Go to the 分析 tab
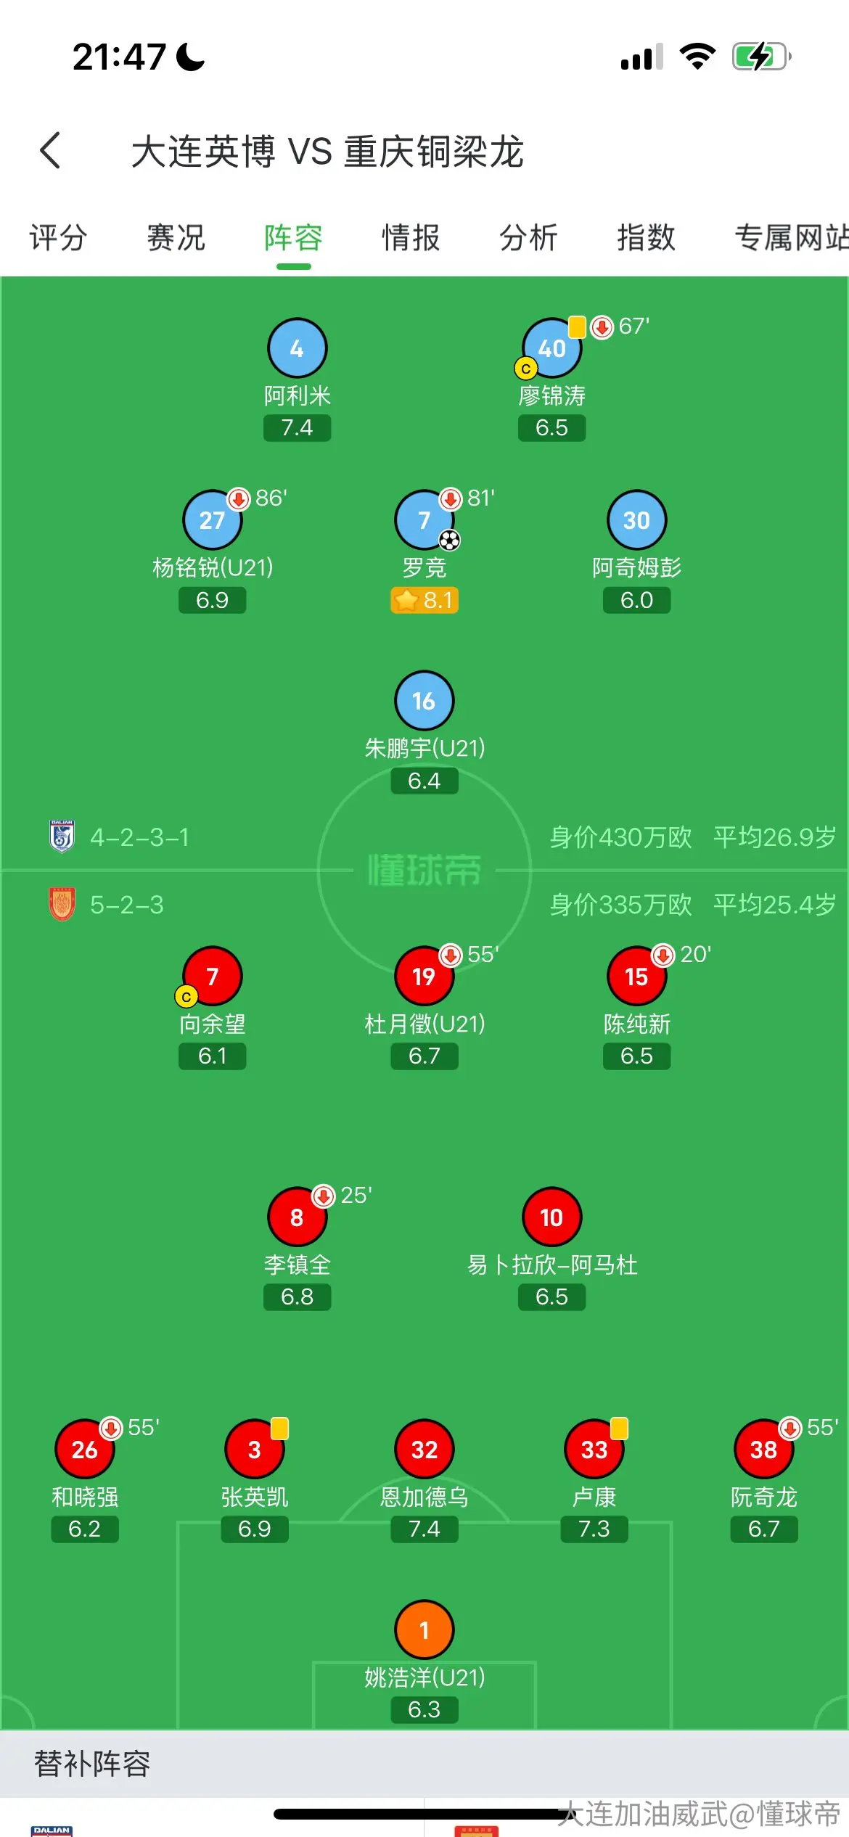Screen dimensions: 849x1837 (528, 237)
